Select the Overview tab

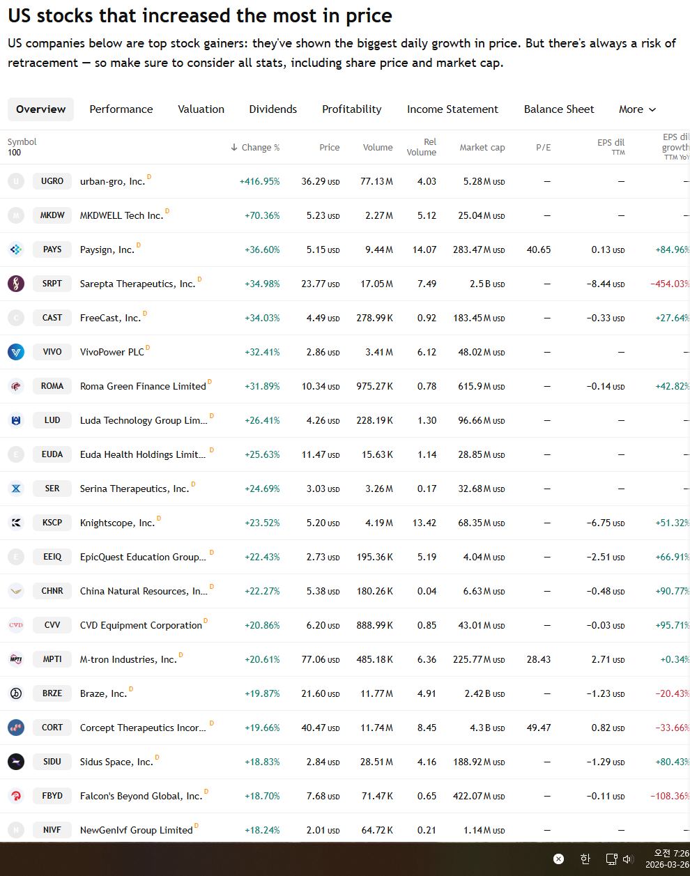click(41, 109)
